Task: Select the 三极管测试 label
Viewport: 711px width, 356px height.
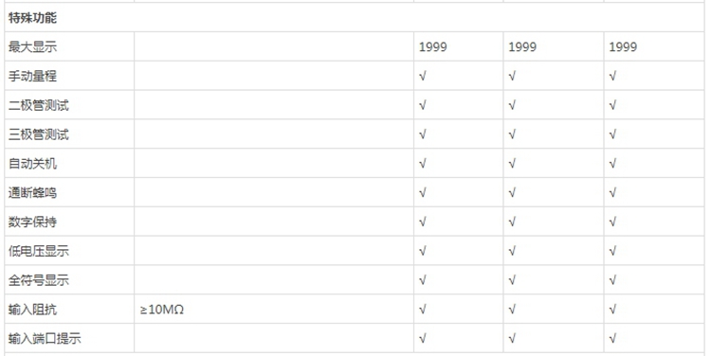Action: tap(39, 134)
